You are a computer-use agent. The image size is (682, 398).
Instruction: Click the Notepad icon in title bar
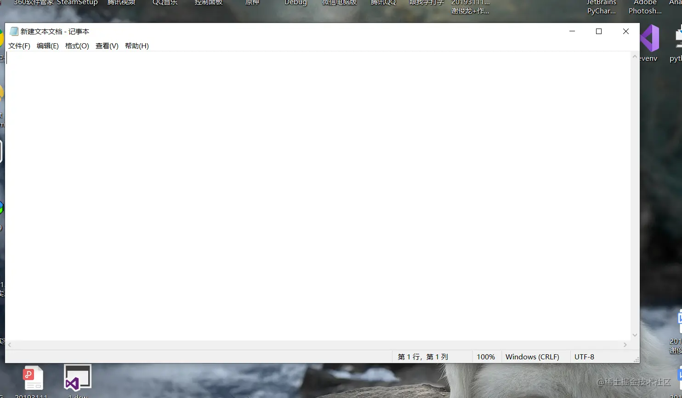tap(14, 31)
